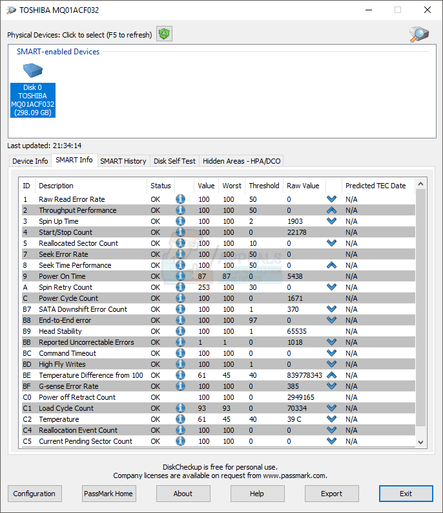443x513 pixels.
Task: Click the 39 C temperature raw value
Action: click(294, 419)
